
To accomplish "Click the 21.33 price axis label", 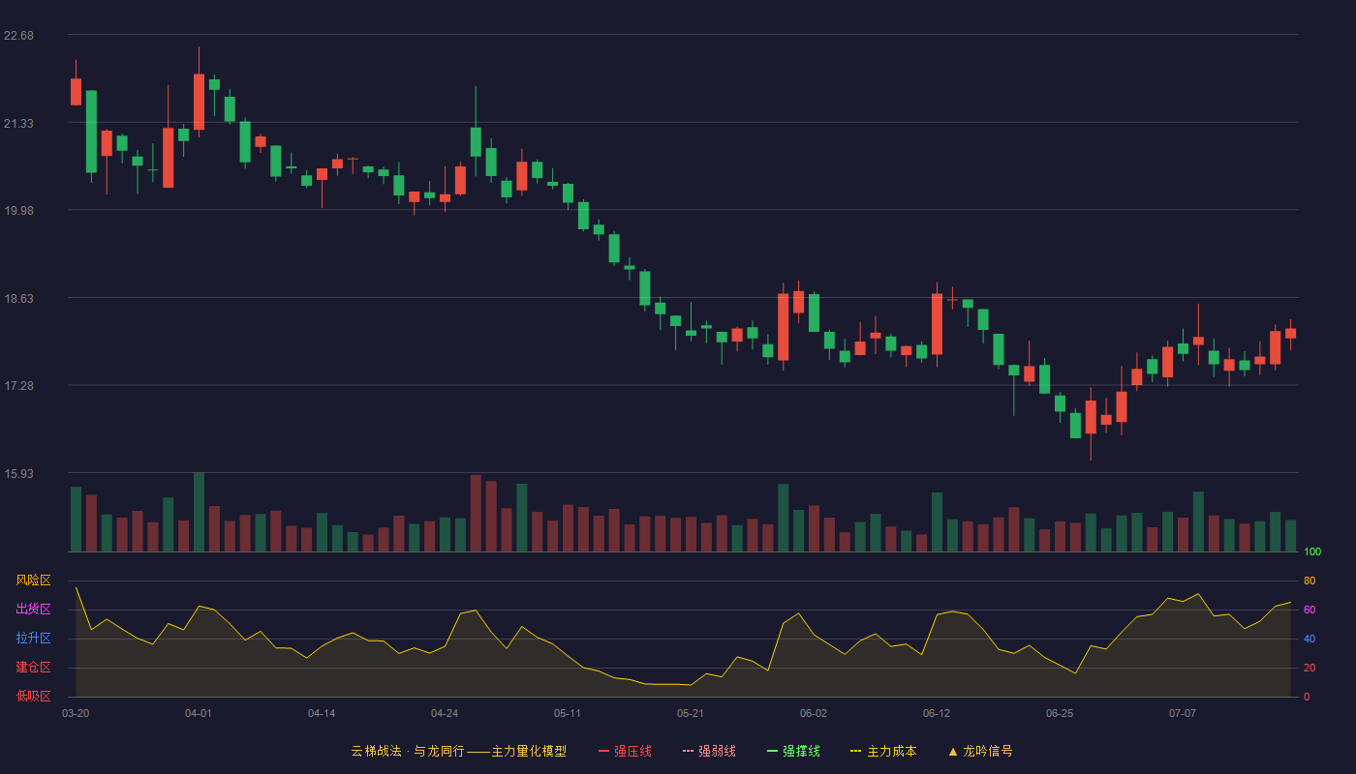I will 18,124.
